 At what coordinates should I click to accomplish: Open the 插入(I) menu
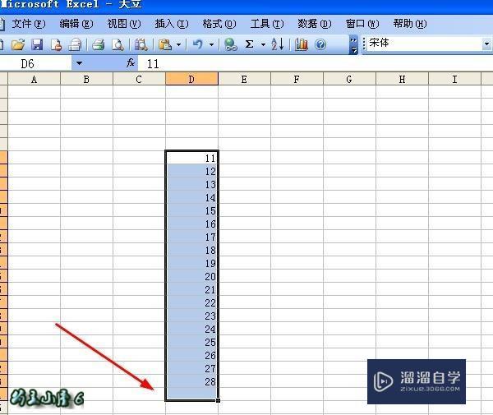[172, 24]
